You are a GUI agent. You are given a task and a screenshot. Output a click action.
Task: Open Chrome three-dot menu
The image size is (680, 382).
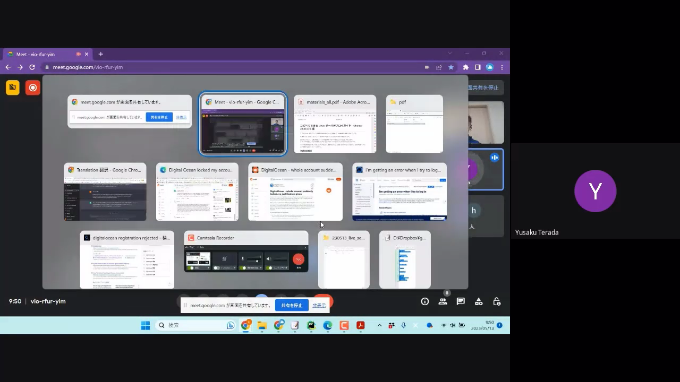[x=502, y=67]
